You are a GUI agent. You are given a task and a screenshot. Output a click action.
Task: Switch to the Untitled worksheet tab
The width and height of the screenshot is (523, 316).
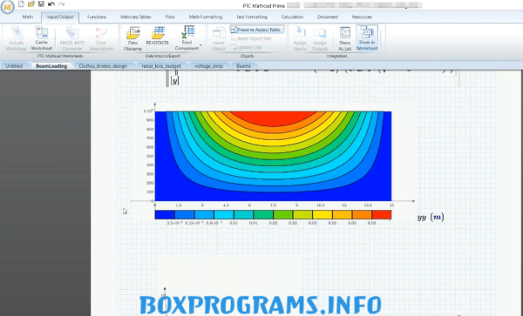(x=14, y=66)
